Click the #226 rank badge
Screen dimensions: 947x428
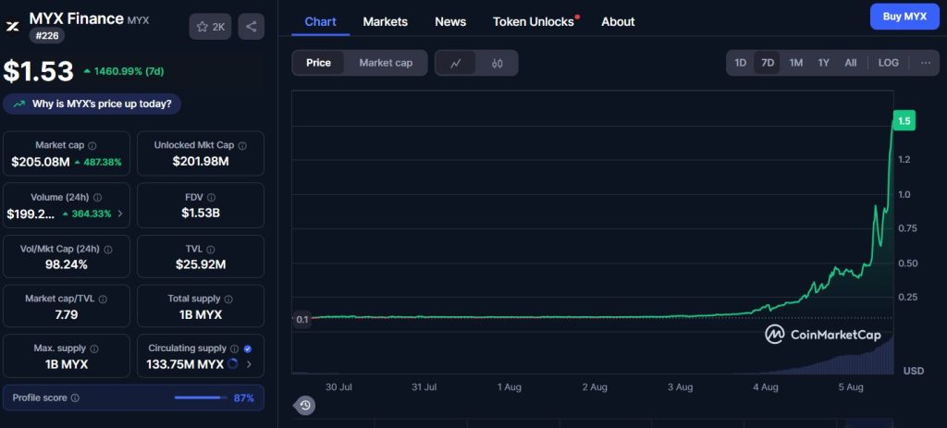tap(46, 36)
